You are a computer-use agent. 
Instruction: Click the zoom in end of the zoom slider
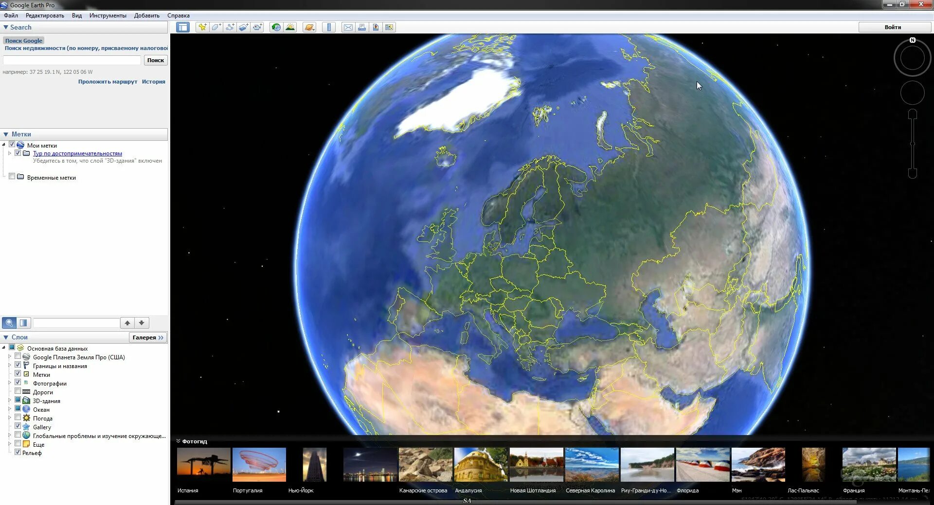click(x=913, y=115)
